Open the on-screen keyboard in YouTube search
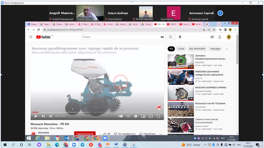Viewport: 264px width, 148px height. (162, 37)
